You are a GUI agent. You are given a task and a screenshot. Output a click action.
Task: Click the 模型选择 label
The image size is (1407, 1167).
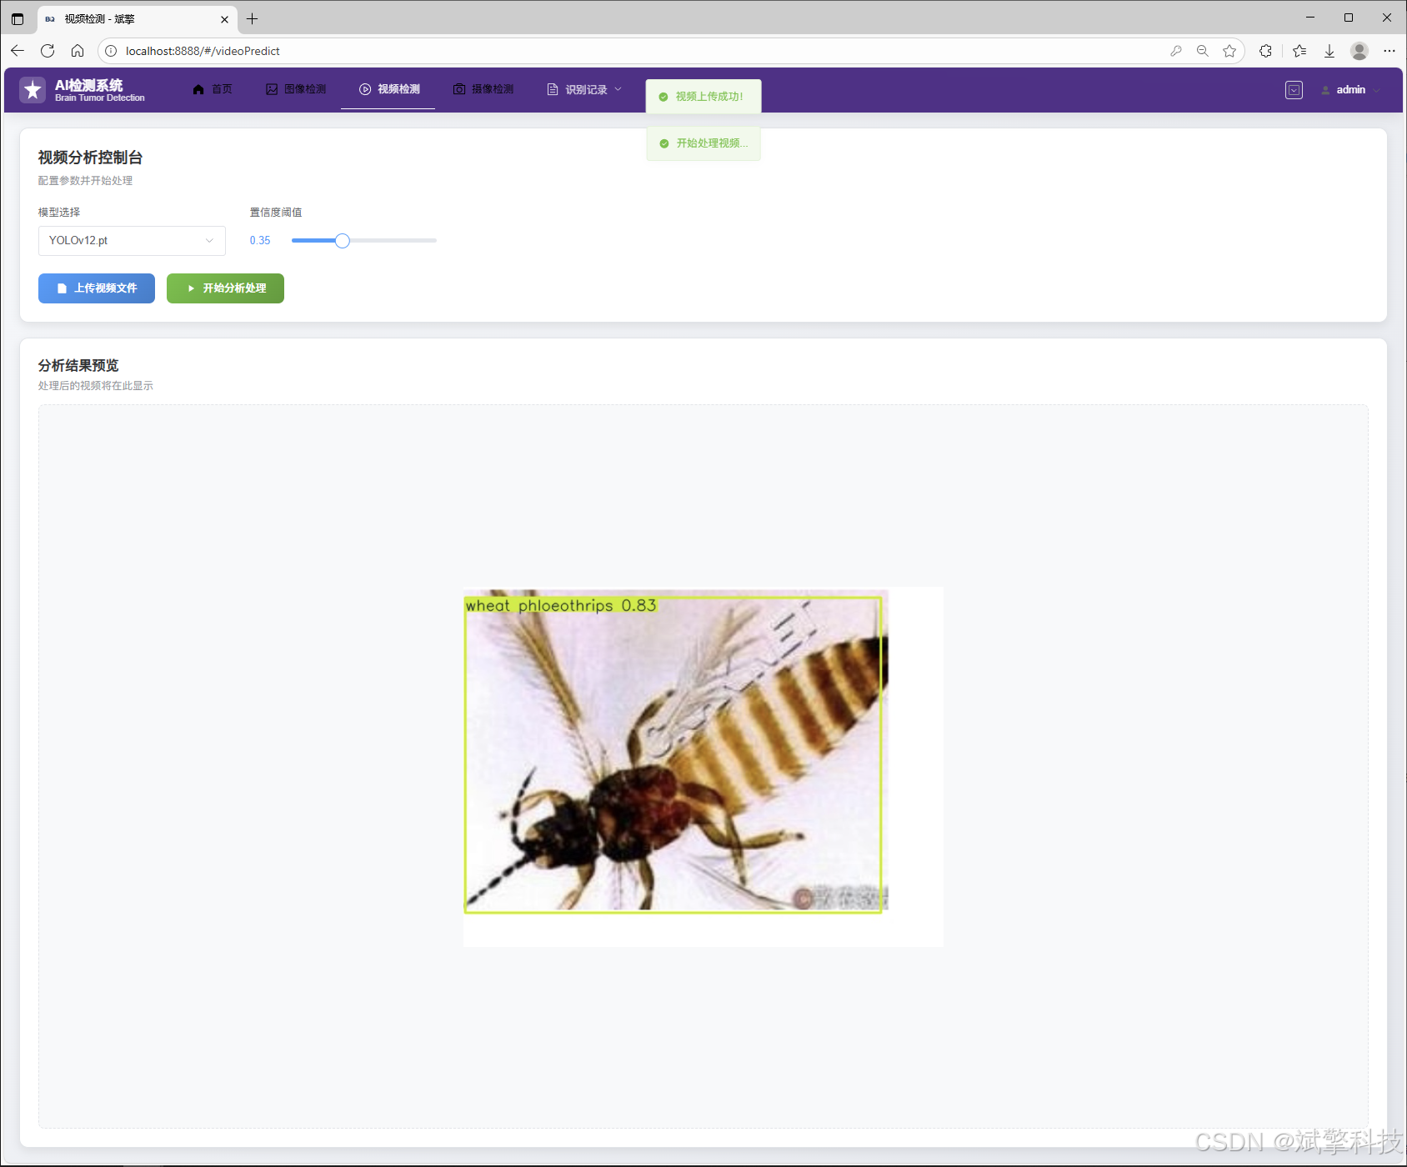59,213
